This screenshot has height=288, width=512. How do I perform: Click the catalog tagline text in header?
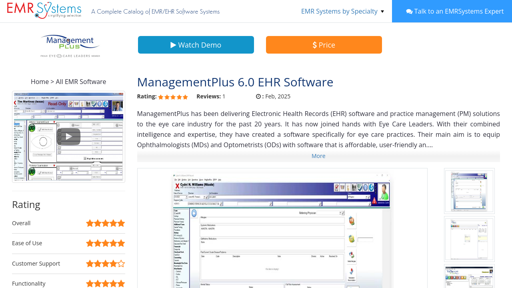155,12
